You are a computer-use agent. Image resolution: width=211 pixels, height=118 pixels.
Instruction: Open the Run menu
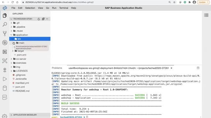[x=54, y=8]
